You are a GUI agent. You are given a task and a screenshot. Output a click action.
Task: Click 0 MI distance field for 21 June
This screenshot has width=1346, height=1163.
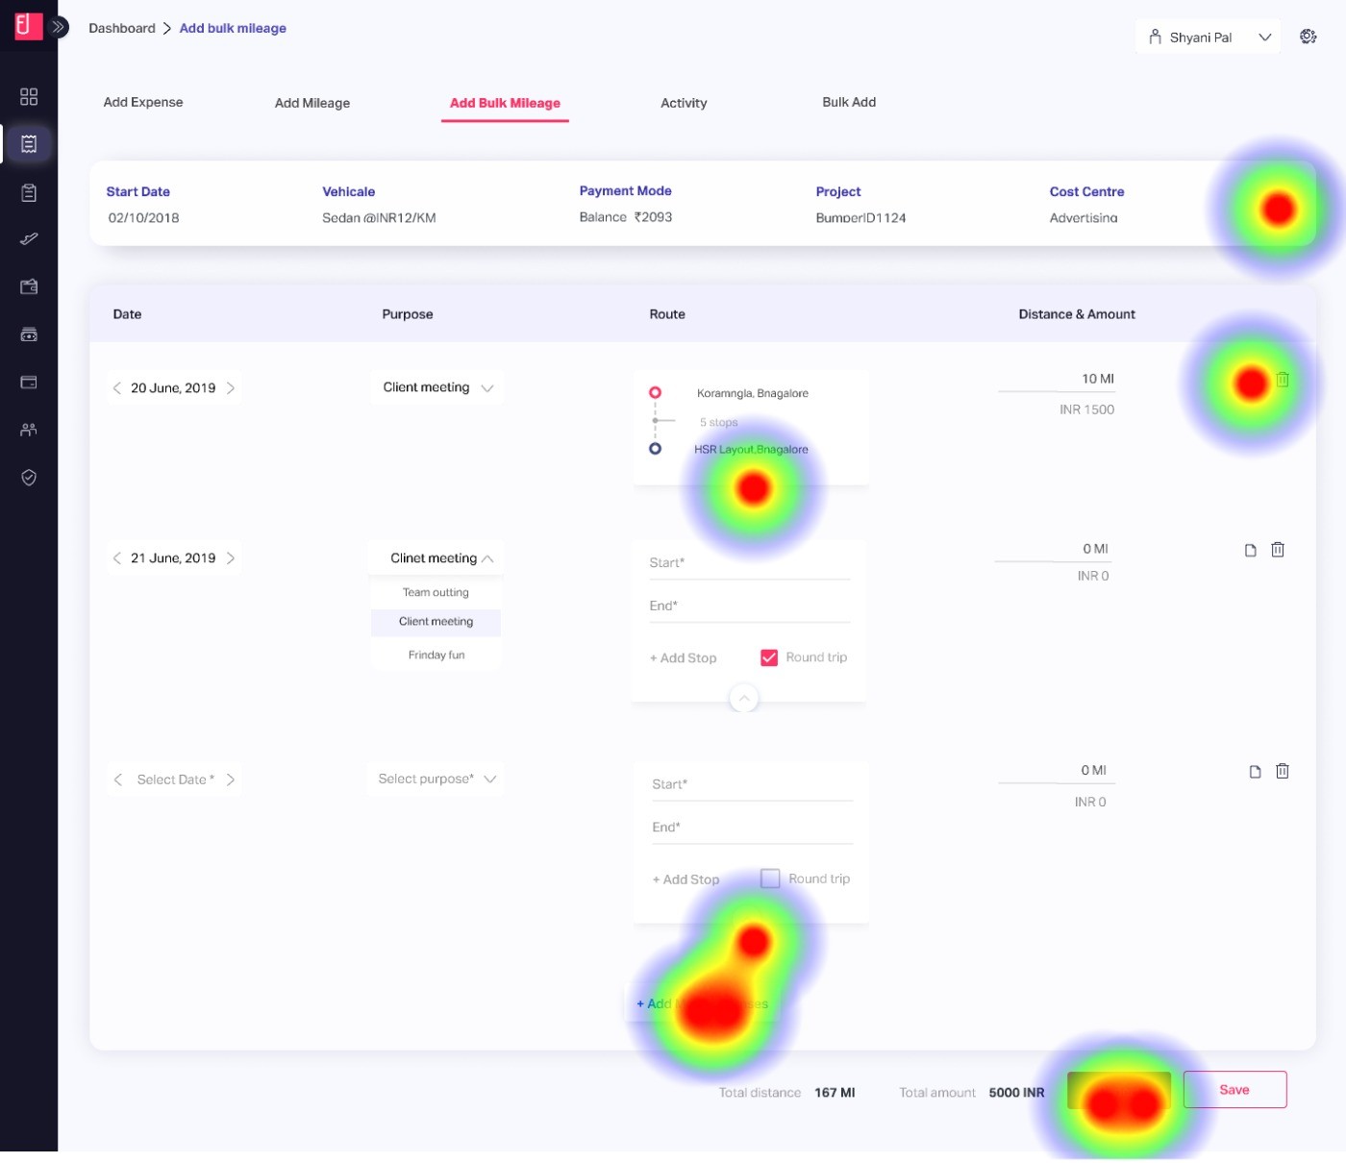click(x=1053, y=550)
